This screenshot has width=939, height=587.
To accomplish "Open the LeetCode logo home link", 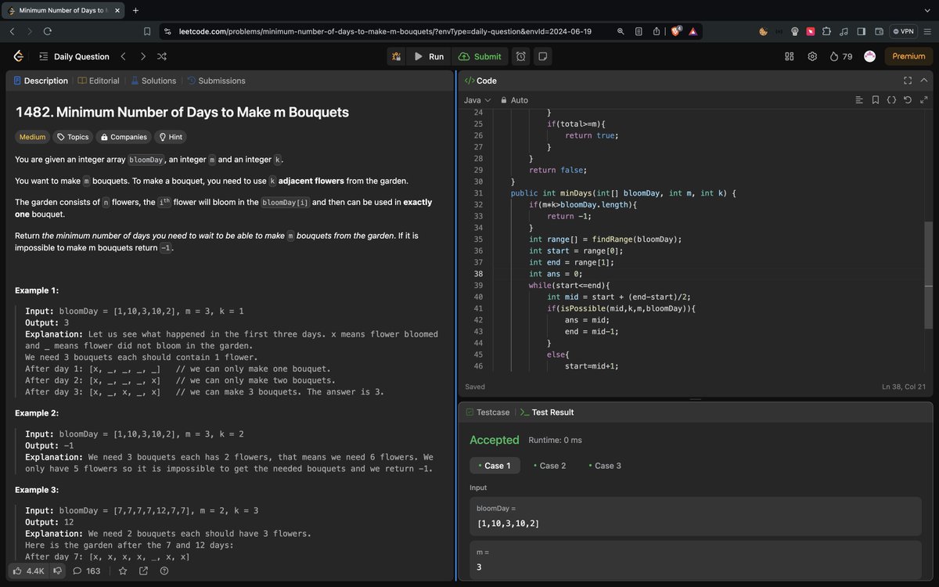I will coord(18,56).
